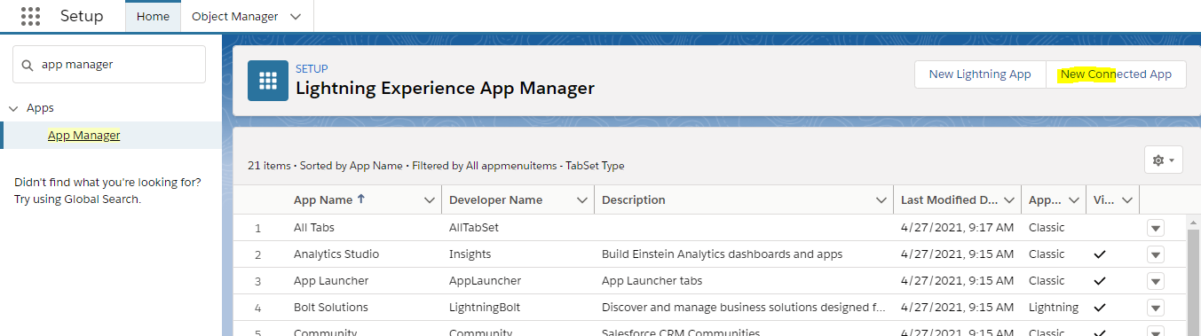The height and width of the screenshot is (336, 1201).
Task: Open row actions for Bolt Solutions
Action: click(1155, 308)
